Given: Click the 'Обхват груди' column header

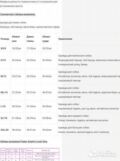Looking at the screenshot, I should click(x=46, y=39).
